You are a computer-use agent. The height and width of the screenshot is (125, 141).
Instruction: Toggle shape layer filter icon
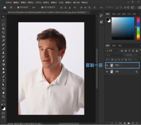133,51
